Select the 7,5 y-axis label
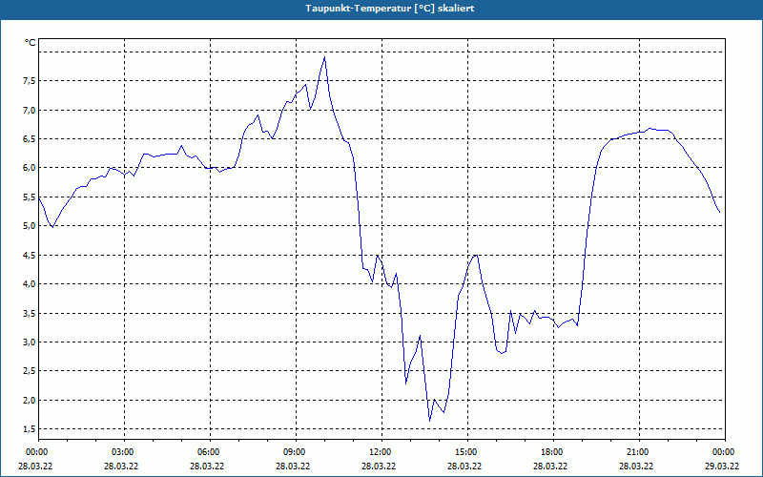This screenshot has height=477, width=763. [x=30, y=81]
